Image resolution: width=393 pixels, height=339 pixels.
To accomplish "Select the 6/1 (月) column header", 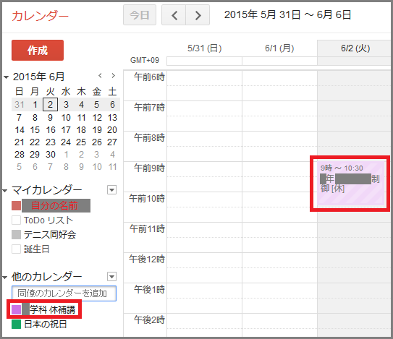I will tap(279, 48).
